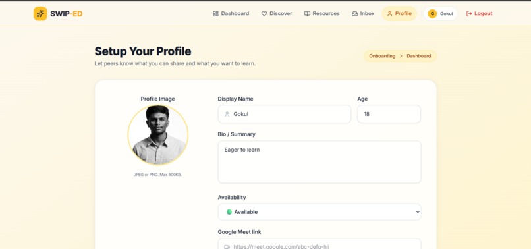Click the Dashboard breadcrumb link
531x249 pixels.
pyautogui.click(x=419, y=56)
